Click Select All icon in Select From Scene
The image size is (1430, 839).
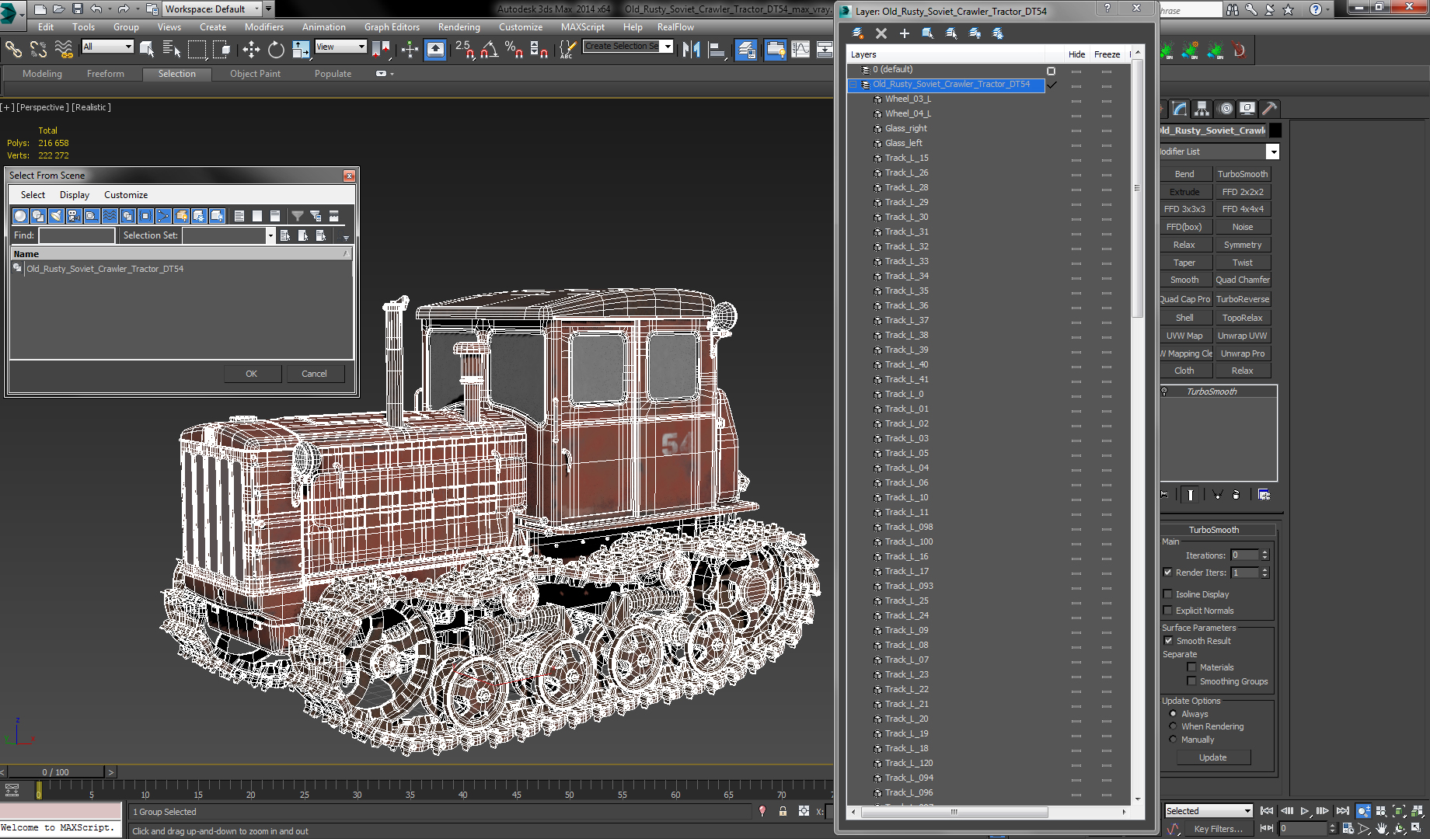point(239,216)
